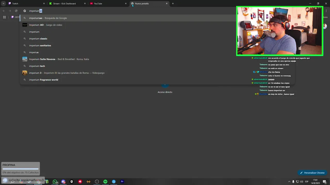Click the microphone icon in the system tray

(x=293, y=182)
